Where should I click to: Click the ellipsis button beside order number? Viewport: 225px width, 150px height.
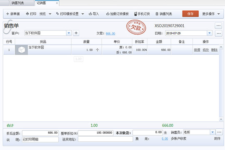click(218, 25)
